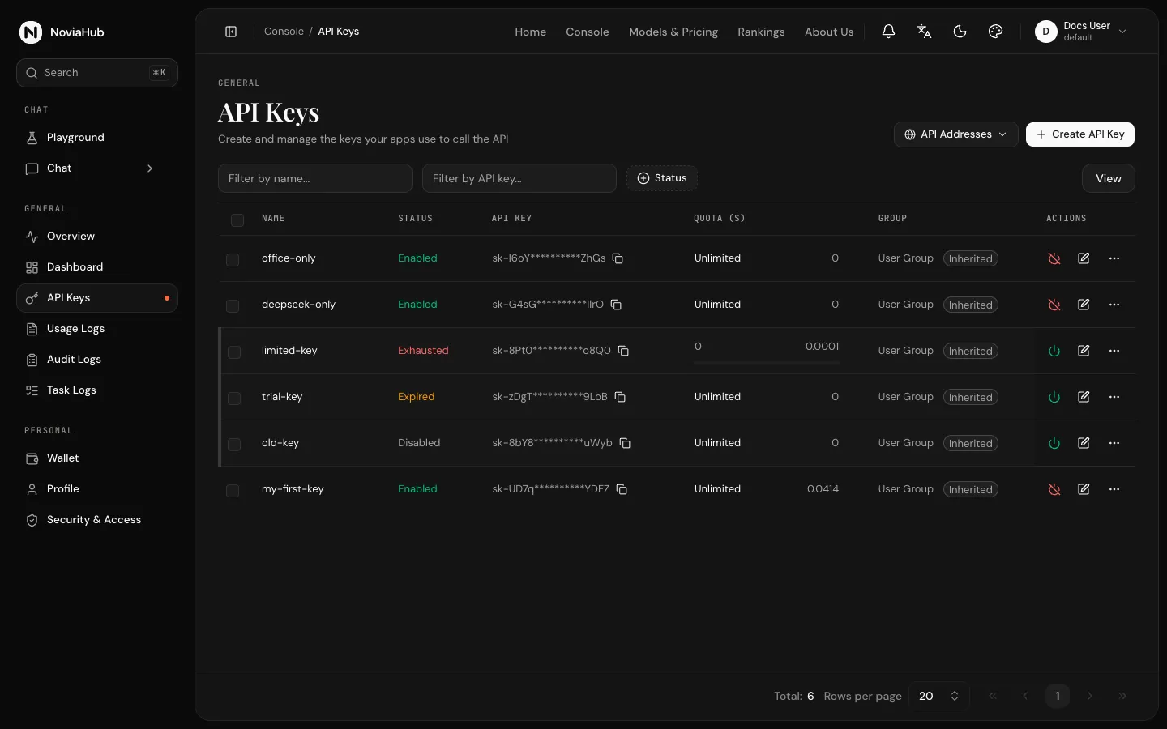
Task: Edit the trial-key entry
Action: pyautogui.click(x=1084, y=397)
